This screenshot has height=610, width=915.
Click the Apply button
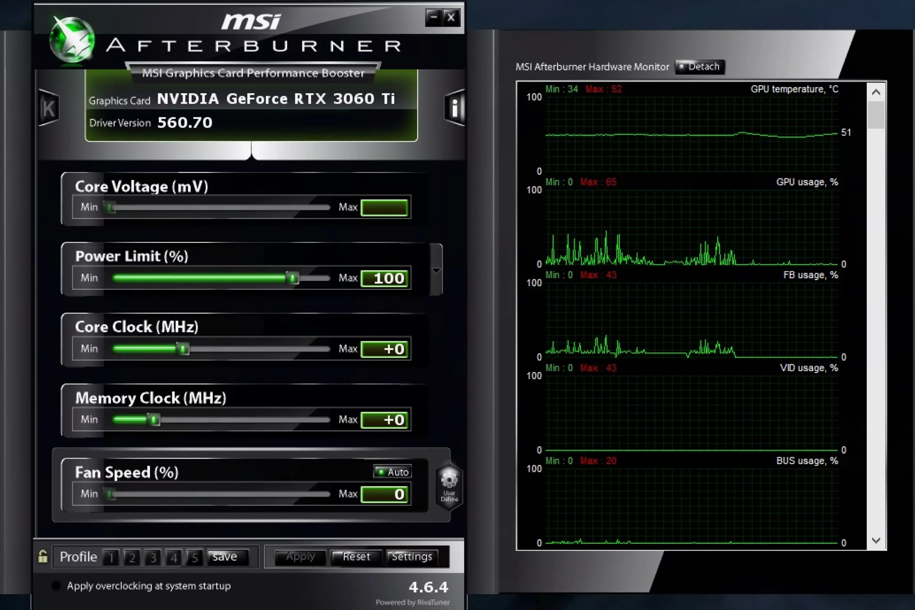(300, 557)
